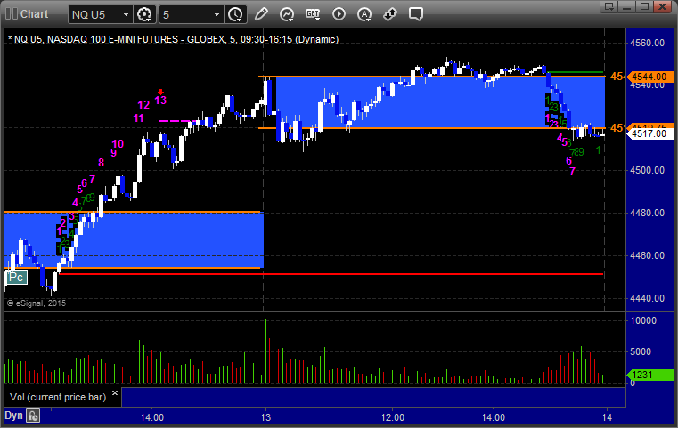678x428 pixels.
Task: Click the Chart title label
Action: coord(34,14)
